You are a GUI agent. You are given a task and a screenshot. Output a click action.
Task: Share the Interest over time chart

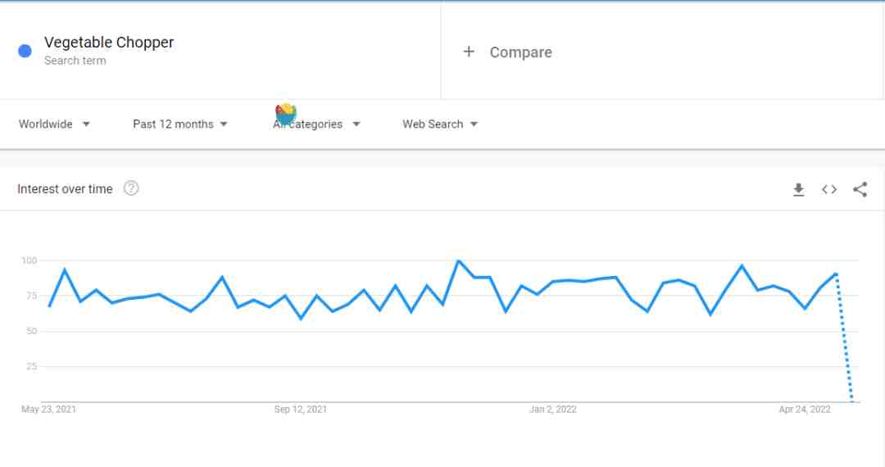(x=860, y=189)
